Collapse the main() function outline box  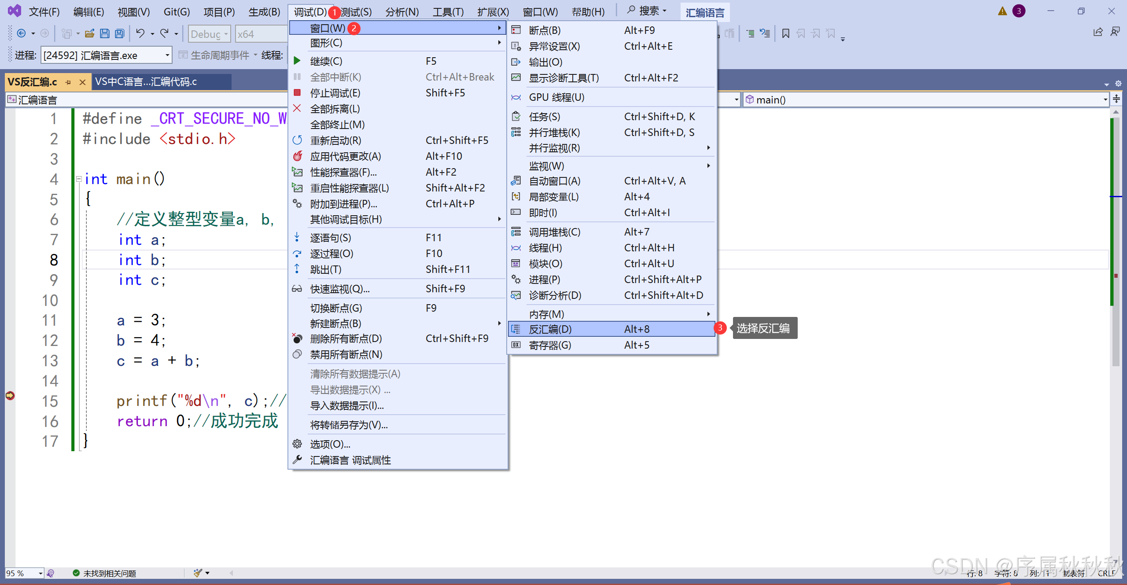pyautogui.click(x=79, y=179)
